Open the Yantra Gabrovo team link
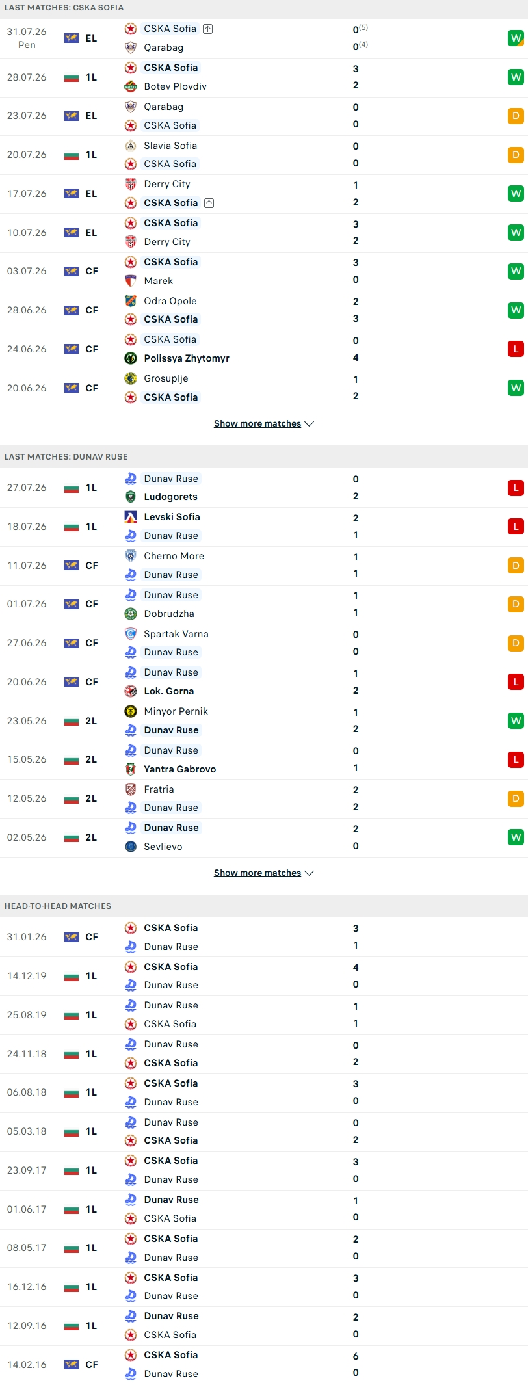Viewport: 528px width, 1383px height. (x=180, y=769)
